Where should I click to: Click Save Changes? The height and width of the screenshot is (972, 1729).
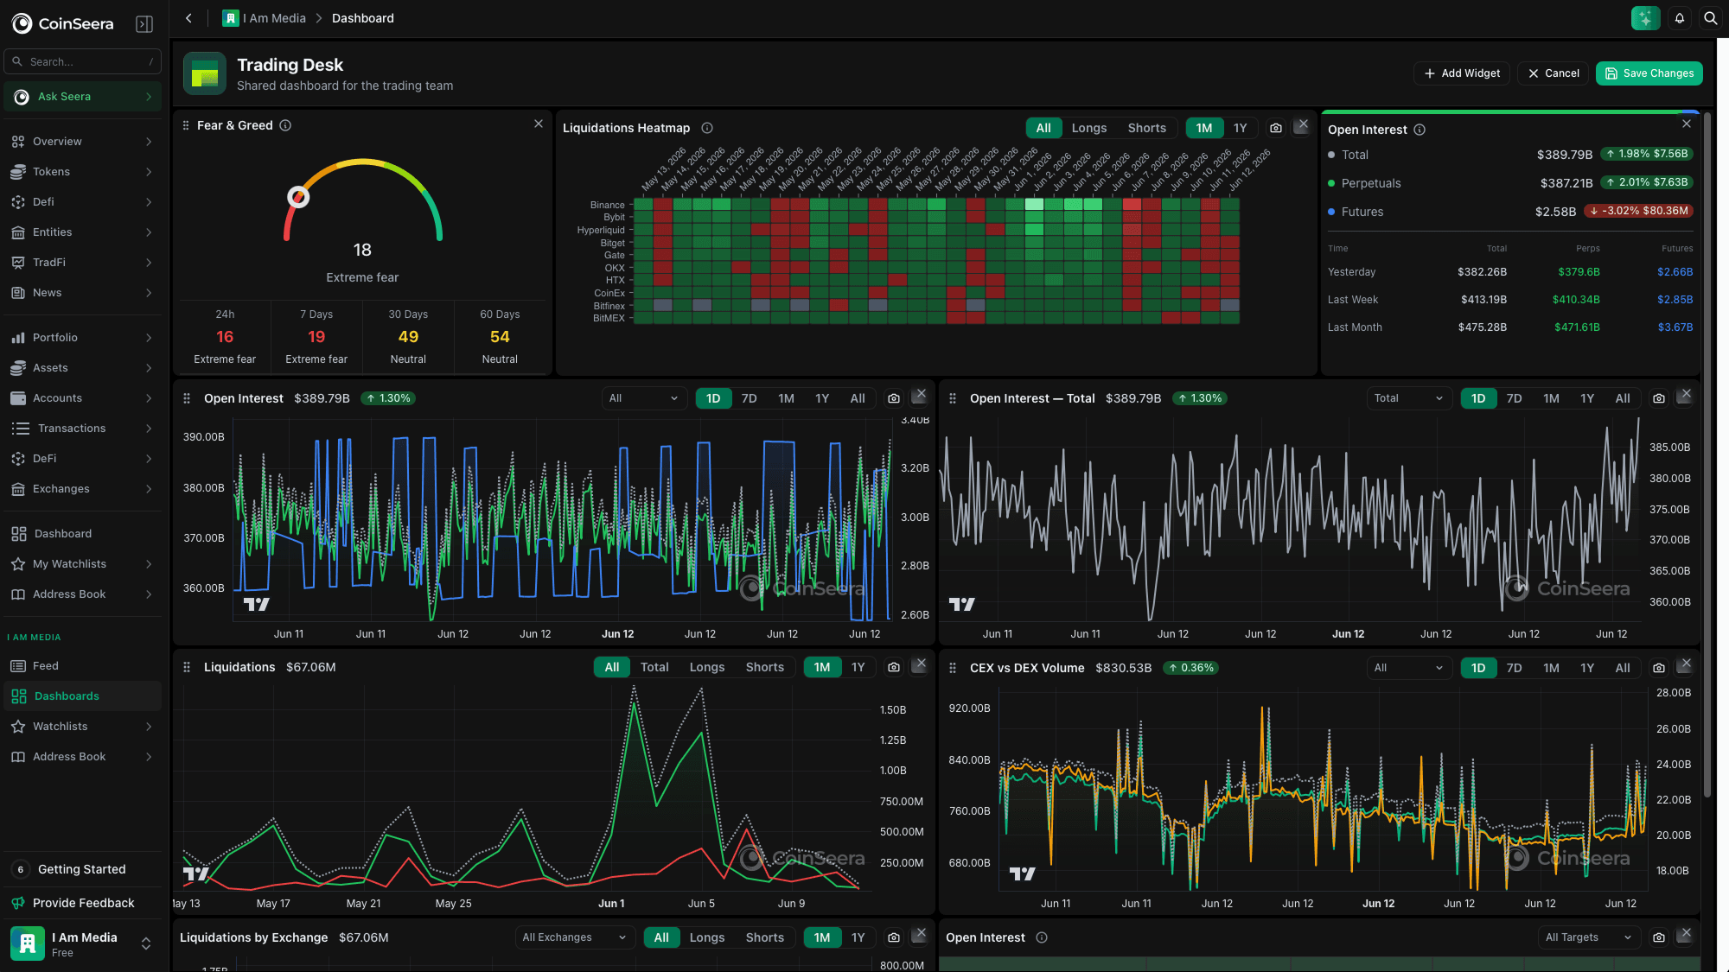[1649, 73]
